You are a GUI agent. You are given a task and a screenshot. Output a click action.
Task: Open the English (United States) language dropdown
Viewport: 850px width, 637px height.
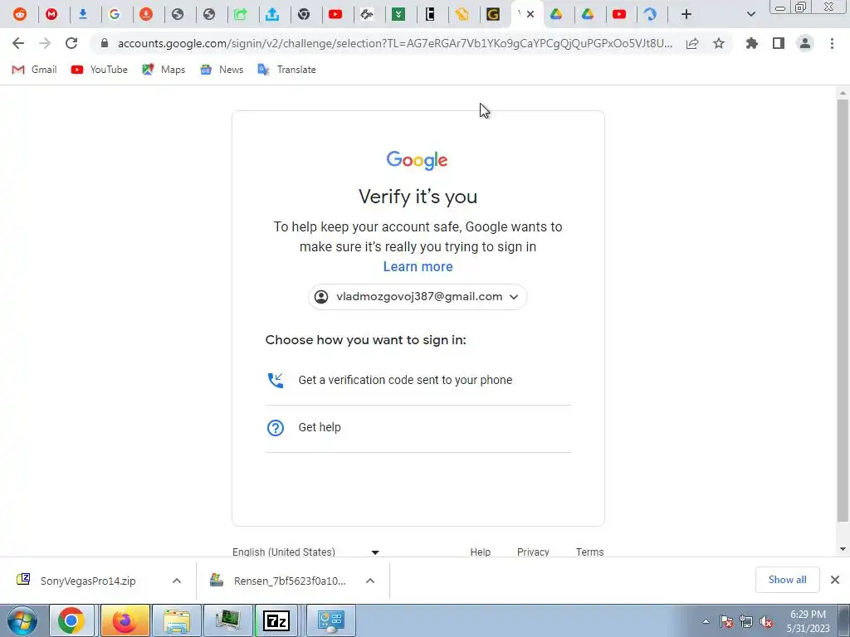tap(305, 552)
